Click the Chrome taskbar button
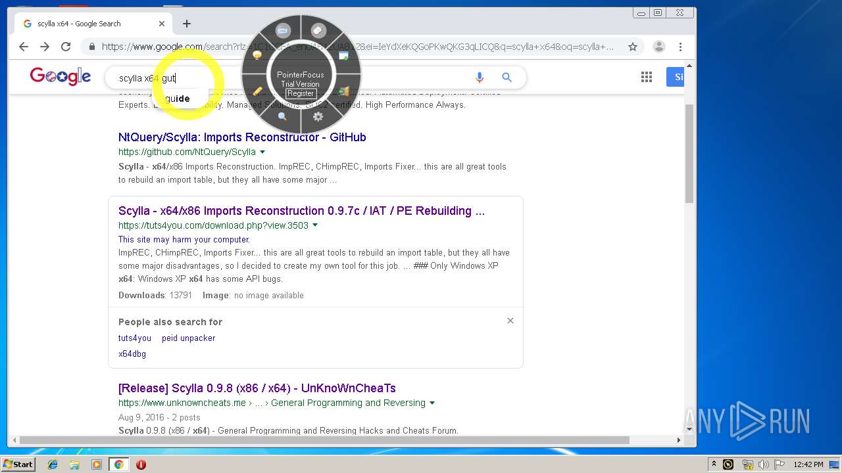842x473 pixels. [x=119, y=464]
